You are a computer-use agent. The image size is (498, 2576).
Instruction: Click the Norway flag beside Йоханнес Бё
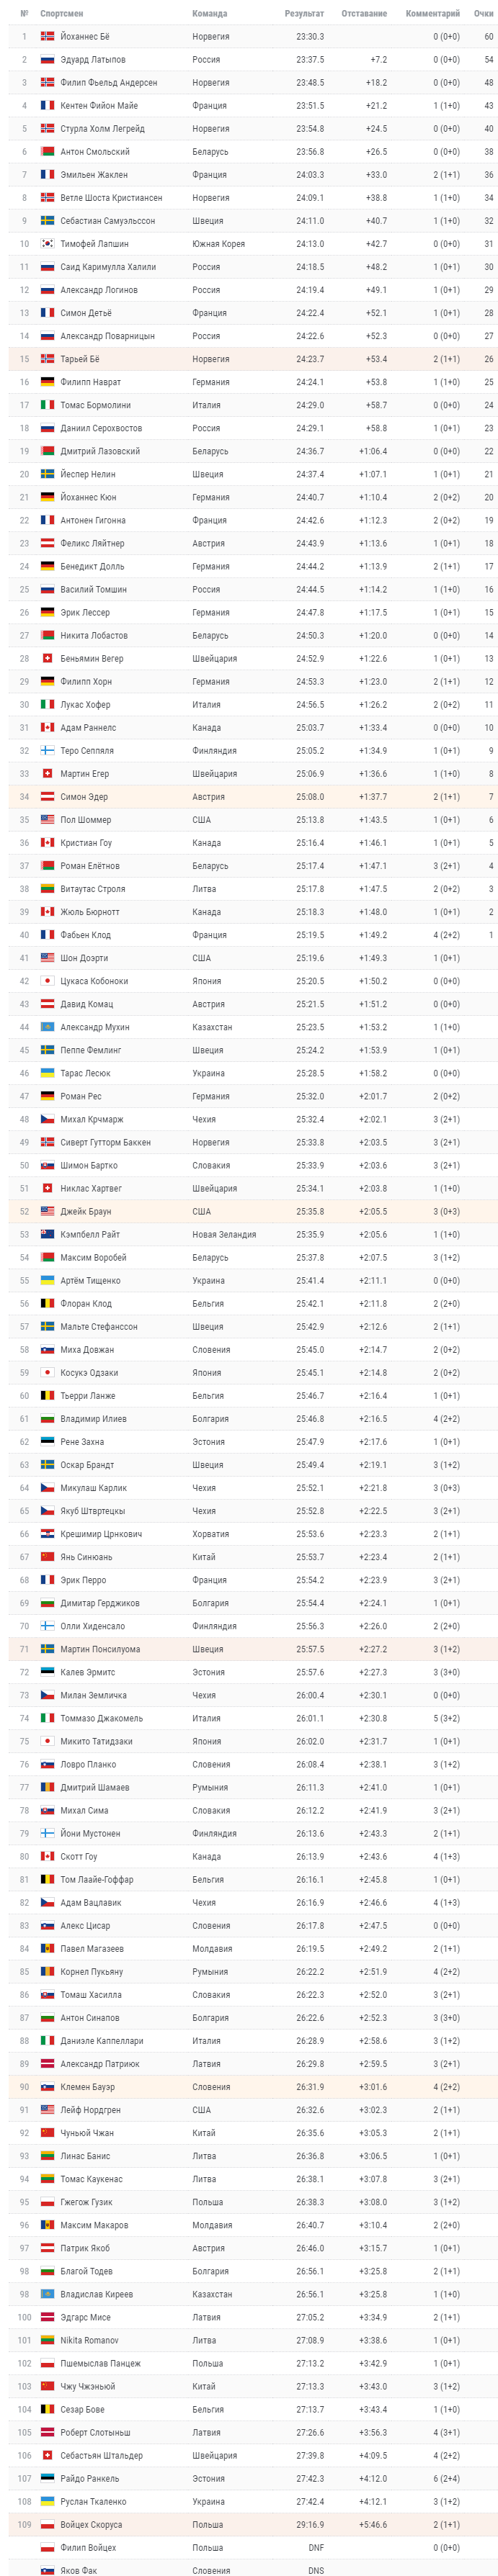(x=47, y=36)
